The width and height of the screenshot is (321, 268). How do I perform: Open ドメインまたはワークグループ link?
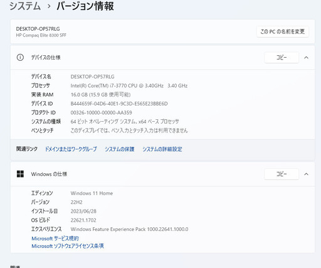pos(71,149)
